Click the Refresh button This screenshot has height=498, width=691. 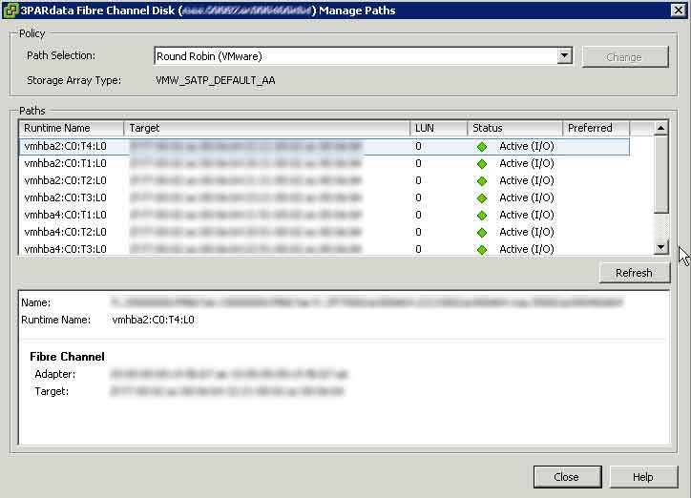(x=634, y=273)
